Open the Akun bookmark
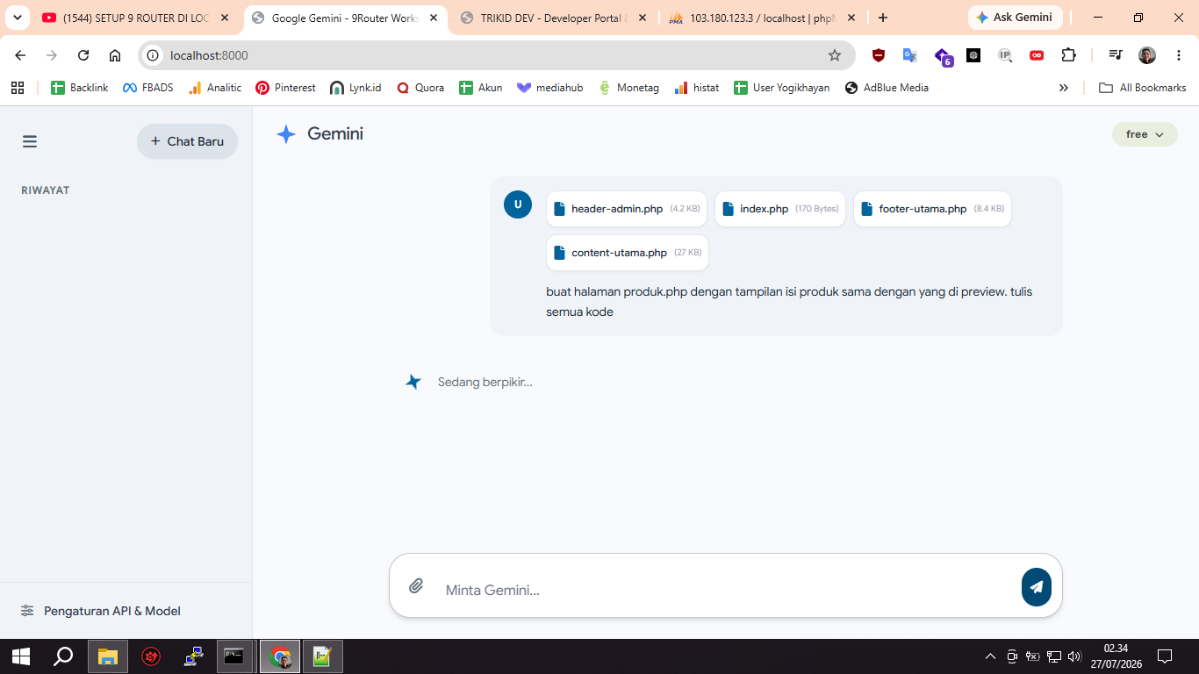 coord(481,88)
